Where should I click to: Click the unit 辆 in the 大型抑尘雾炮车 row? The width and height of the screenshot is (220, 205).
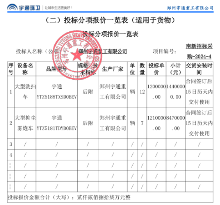[132, 123]
